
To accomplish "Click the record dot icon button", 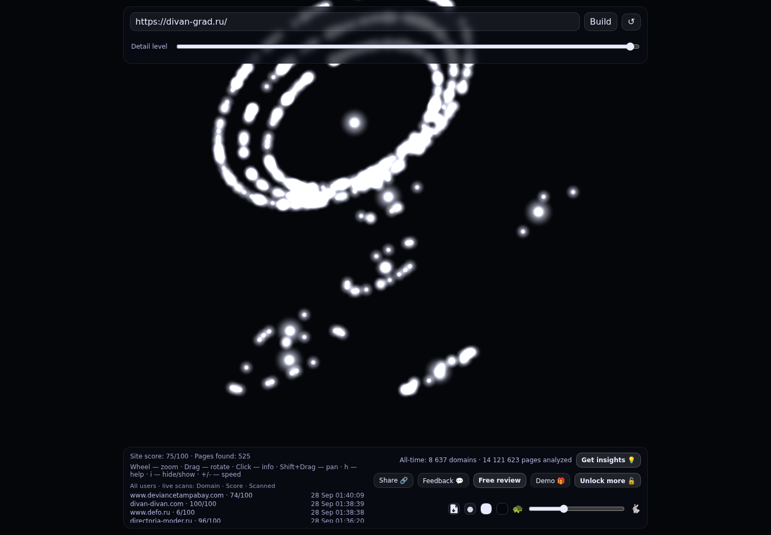I will click(470, 509).
